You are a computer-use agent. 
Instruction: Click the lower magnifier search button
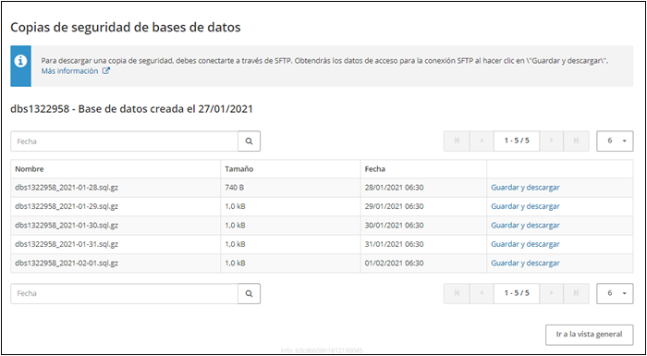pyautogui.click(x=249, y=294)
